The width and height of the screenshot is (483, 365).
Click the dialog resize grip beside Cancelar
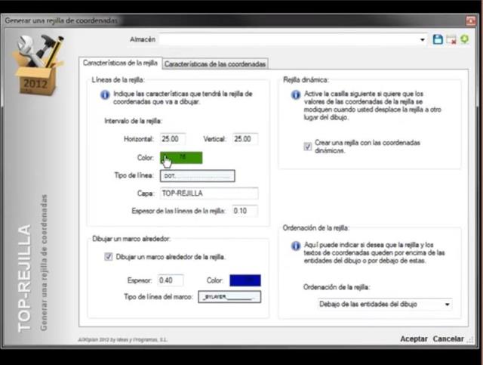470,340
